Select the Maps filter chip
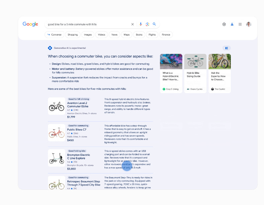Image resolution: width=264 pixels, height=205 pixels. click(127, 34)
